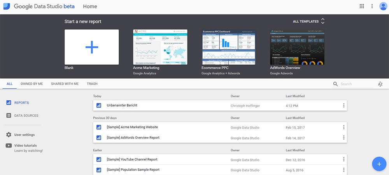Image resolution: width=389 pixels, height=175 pixels.
Task: Click Owner header in Today section
Action: (235, 96)
